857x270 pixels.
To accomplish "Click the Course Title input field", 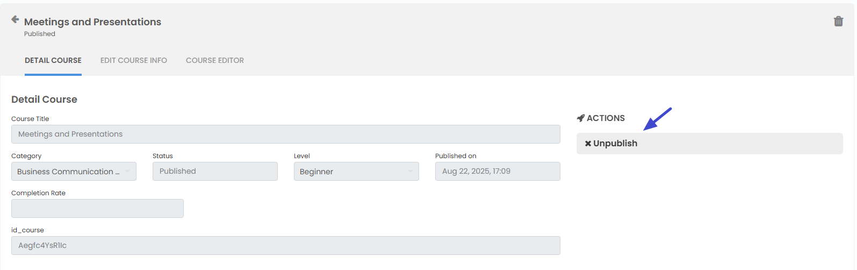I will 285,134.
